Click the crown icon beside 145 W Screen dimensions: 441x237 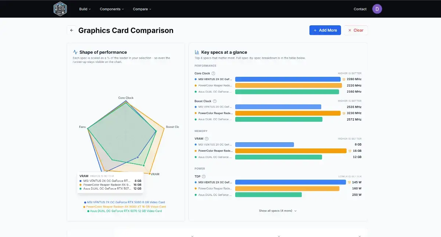click(349, 182)
